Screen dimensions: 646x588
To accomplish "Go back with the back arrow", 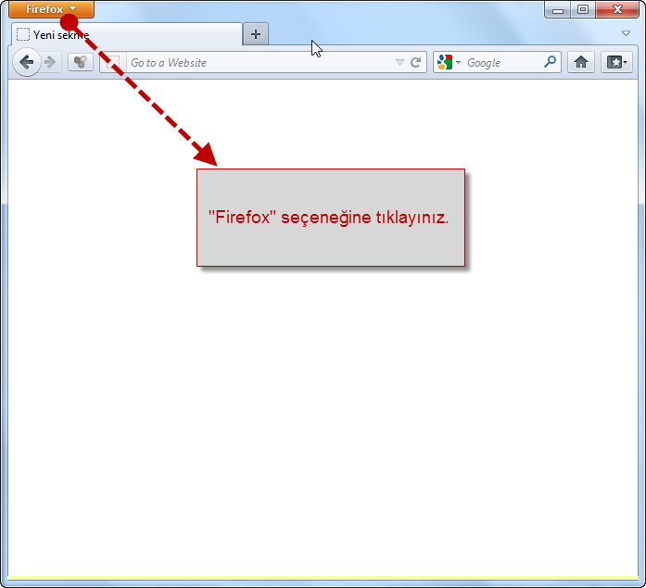I will pyautogui.click(x=27, y=62).
